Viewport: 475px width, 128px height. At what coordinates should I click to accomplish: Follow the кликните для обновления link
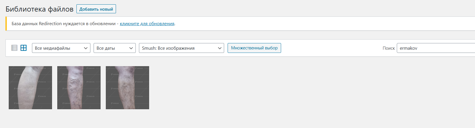(147, 24)
